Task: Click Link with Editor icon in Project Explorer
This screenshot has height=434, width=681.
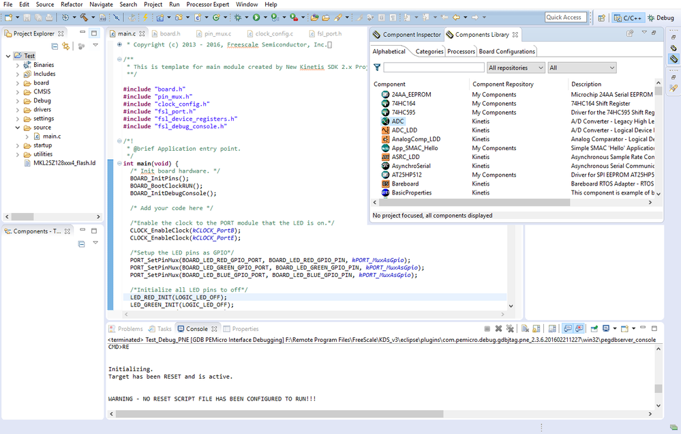Action: [66, 46]
